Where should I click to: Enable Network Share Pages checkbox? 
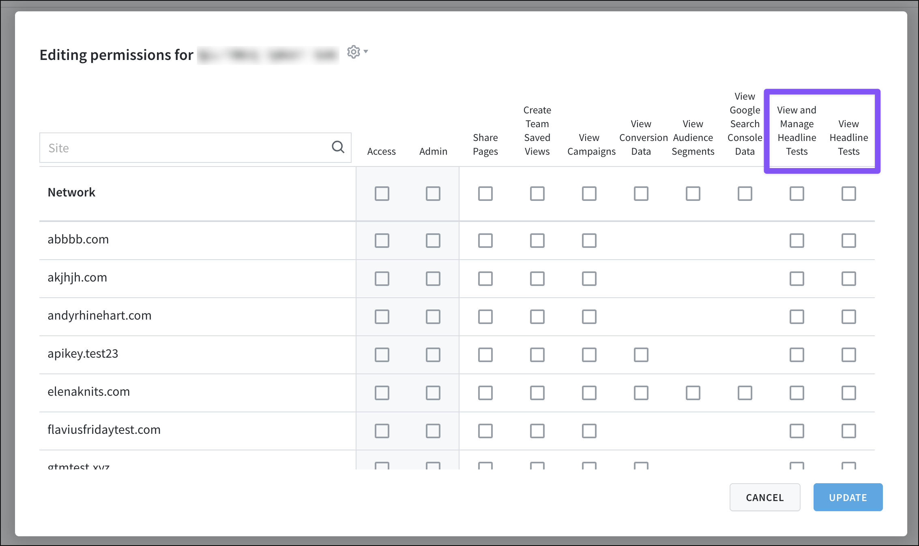[485, 194]
